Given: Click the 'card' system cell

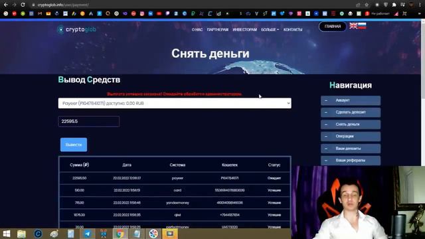Looking at the screenshot, I should coord(177,191).
